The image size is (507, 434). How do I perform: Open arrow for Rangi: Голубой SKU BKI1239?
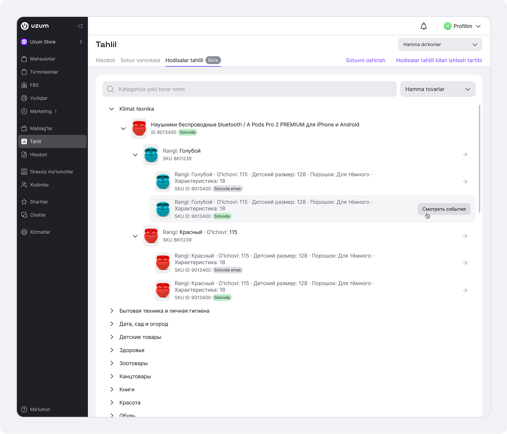pyautogui.click(x=465, y=155)
